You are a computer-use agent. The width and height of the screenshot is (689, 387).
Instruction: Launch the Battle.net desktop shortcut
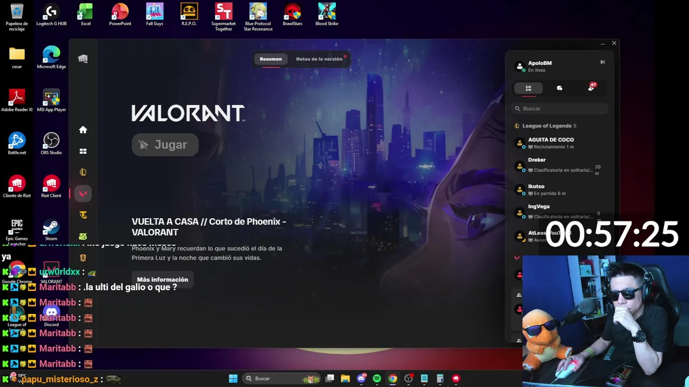pyautogui.click(x=17, y=144)
